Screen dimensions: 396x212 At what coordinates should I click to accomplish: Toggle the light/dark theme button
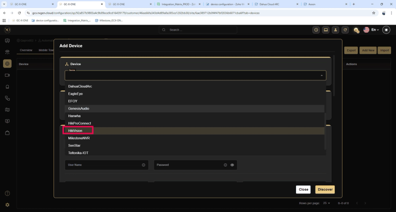pos(386,30)
